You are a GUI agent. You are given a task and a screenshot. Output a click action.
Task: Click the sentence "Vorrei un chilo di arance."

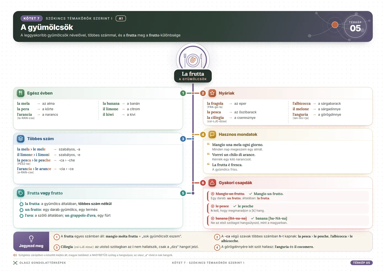click(x=234, y=155)
